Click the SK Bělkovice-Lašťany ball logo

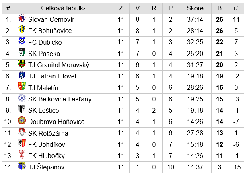(22, 98)
